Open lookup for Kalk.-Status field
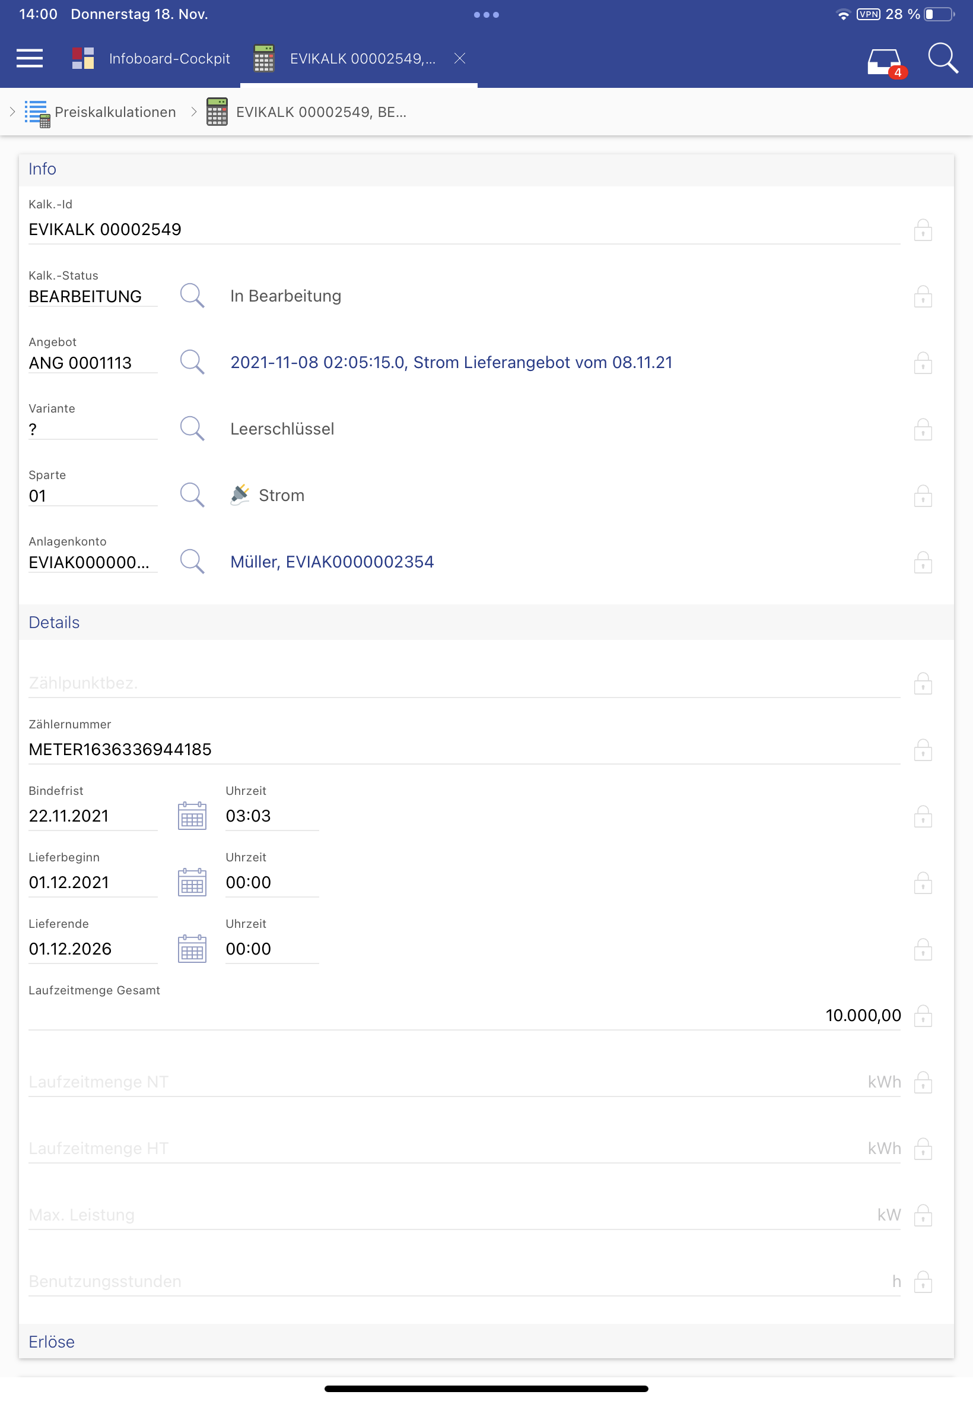The width and height of the screenshot is (973, 1401). pyautogui.click(x=192, y=296)
